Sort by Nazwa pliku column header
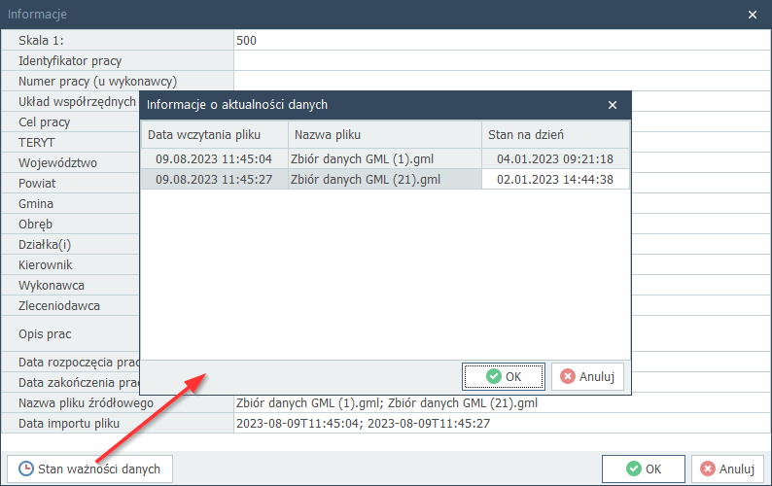The image size is (772, 486). coord(384,135)
